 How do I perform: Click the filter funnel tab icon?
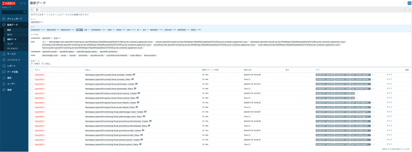click(38, 10)
